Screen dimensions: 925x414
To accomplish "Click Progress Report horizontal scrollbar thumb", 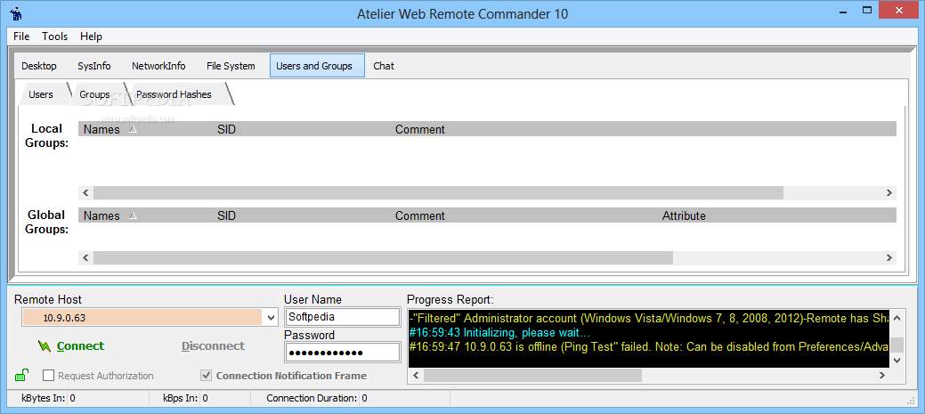I will click(532, 375).
